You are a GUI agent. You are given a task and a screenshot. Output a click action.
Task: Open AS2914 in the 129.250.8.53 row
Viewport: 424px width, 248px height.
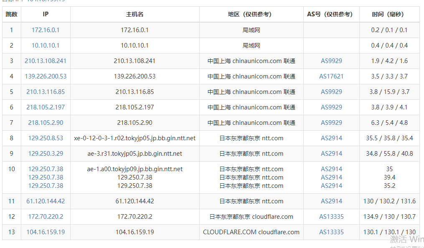pyautogui.click(x=331, y=138)
